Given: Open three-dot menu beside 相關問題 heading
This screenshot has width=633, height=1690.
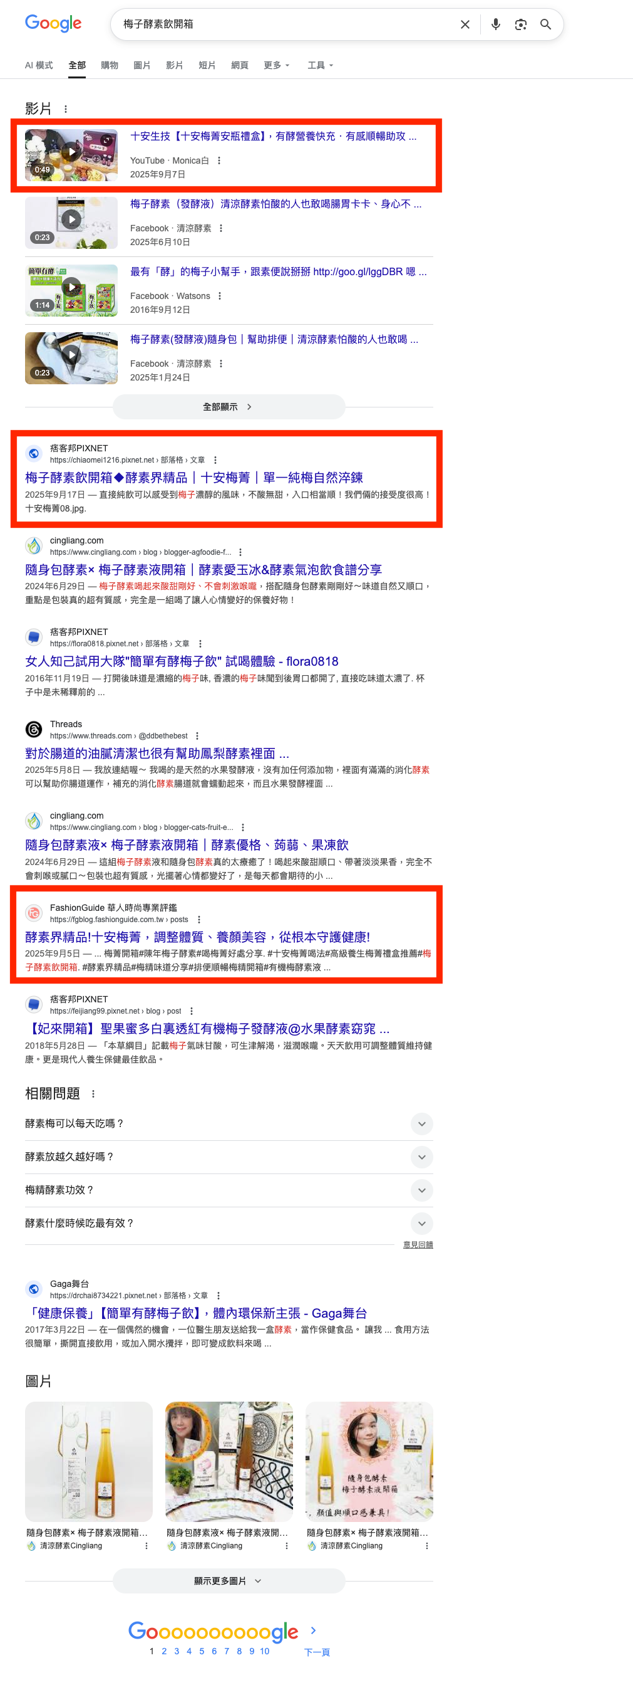Looking at the screenshot, I should [x=93, y=1094].
